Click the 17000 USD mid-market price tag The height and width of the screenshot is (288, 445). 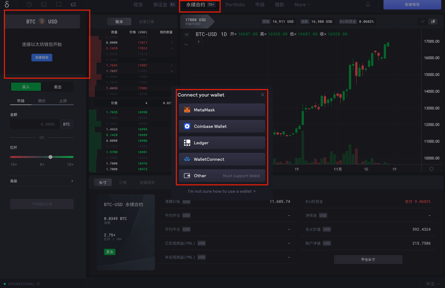click(197, 22)
